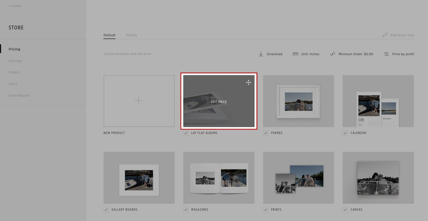Click the Minimum Order: $0.00 setting

tap(356, 54)
